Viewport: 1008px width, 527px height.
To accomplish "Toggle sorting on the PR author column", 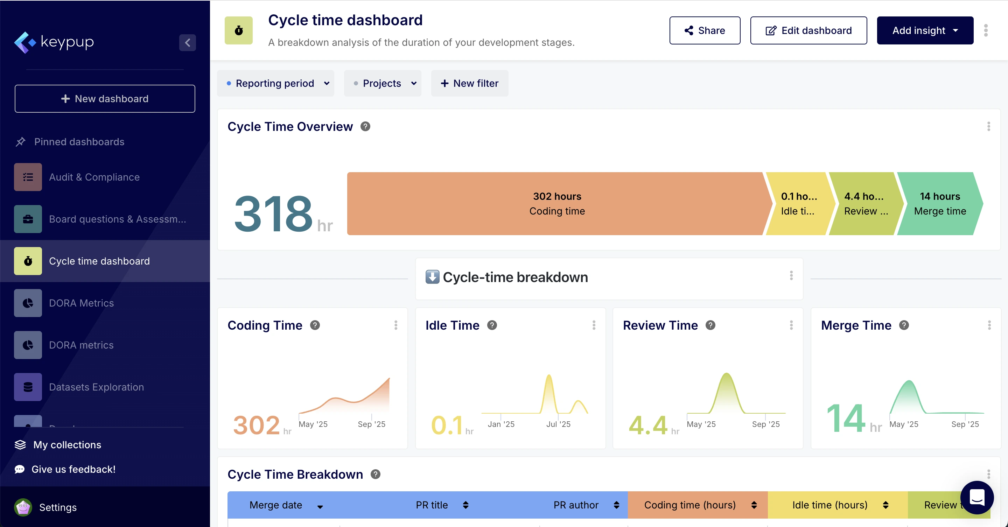I will click(x=617, y=505).
